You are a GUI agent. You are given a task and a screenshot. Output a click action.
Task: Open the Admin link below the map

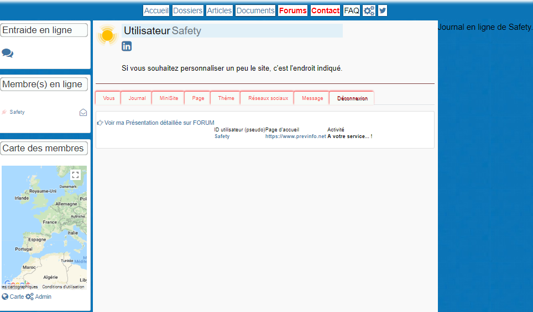[x=43, y=297]
